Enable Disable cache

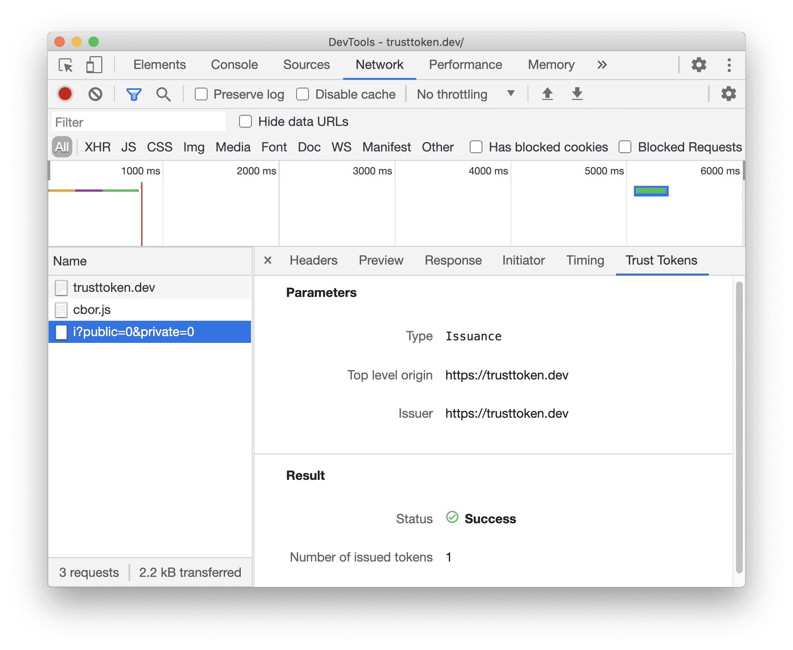point(302,94)
